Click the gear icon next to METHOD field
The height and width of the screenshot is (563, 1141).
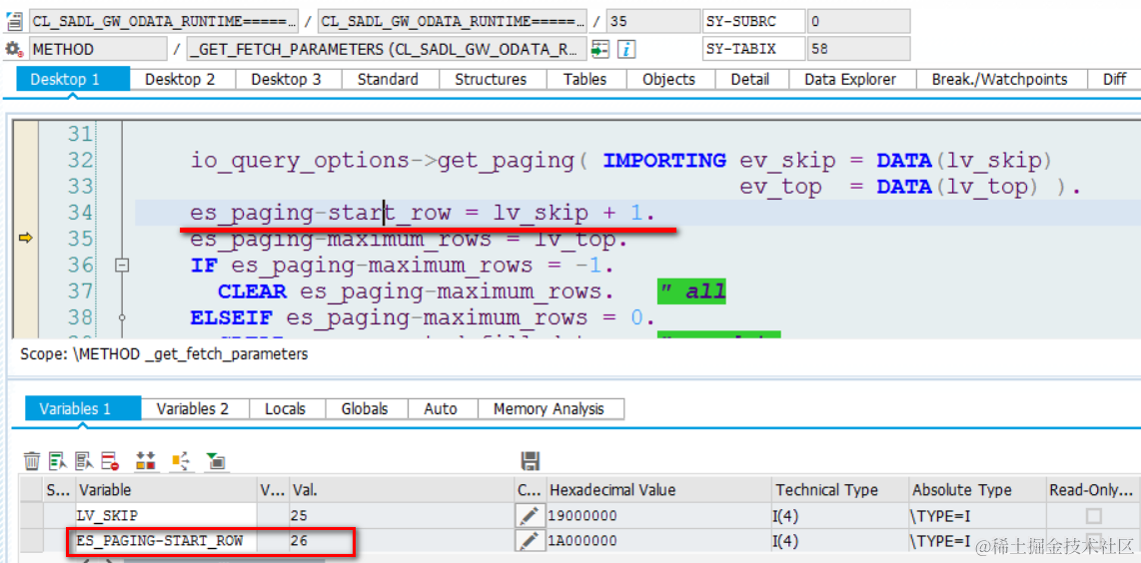point(13,50)
